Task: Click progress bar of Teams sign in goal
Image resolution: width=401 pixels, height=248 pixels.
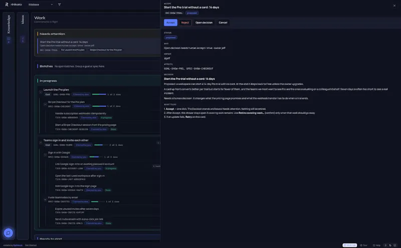Action: (x=101, y=145)
